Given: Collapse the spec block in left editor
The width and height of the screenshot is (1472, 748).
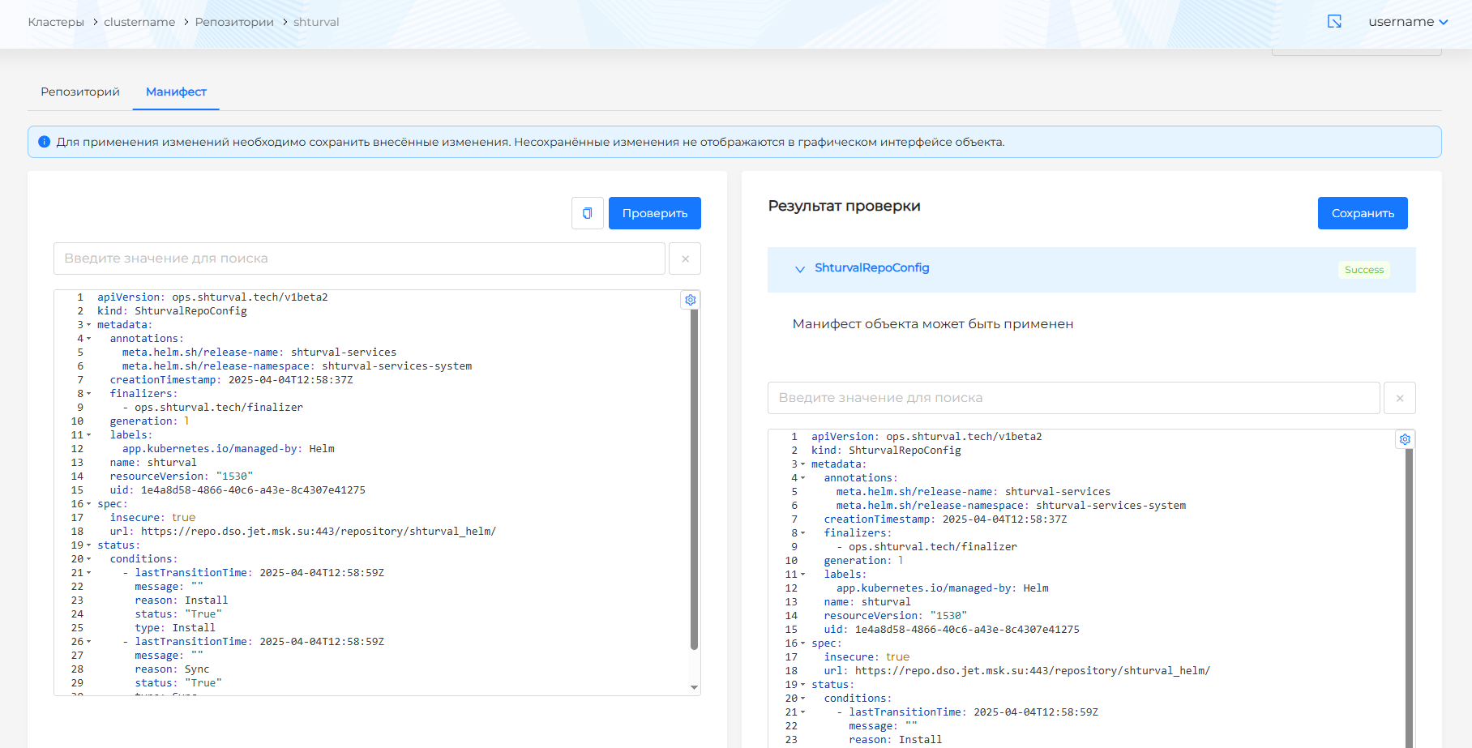Looking at the screenshot, I should pyautogui.click(x=89, y=504).
